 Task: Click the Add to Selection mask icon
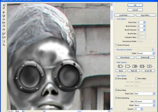127,66
